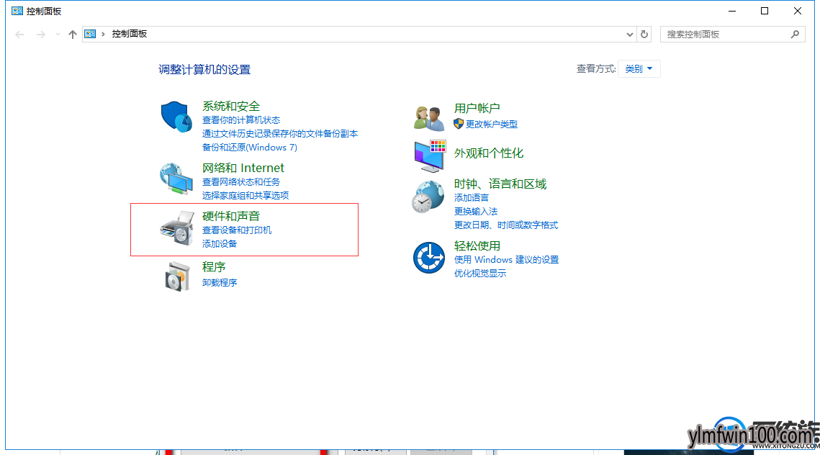The image size is (820, 455).
Task: Open 备份和还原(Windows 7) link
Action: pos(250,148)
